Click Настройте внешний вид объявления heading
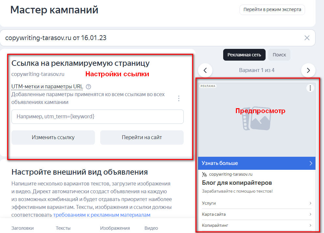324x233 pixels. click(x=80, y=172)
